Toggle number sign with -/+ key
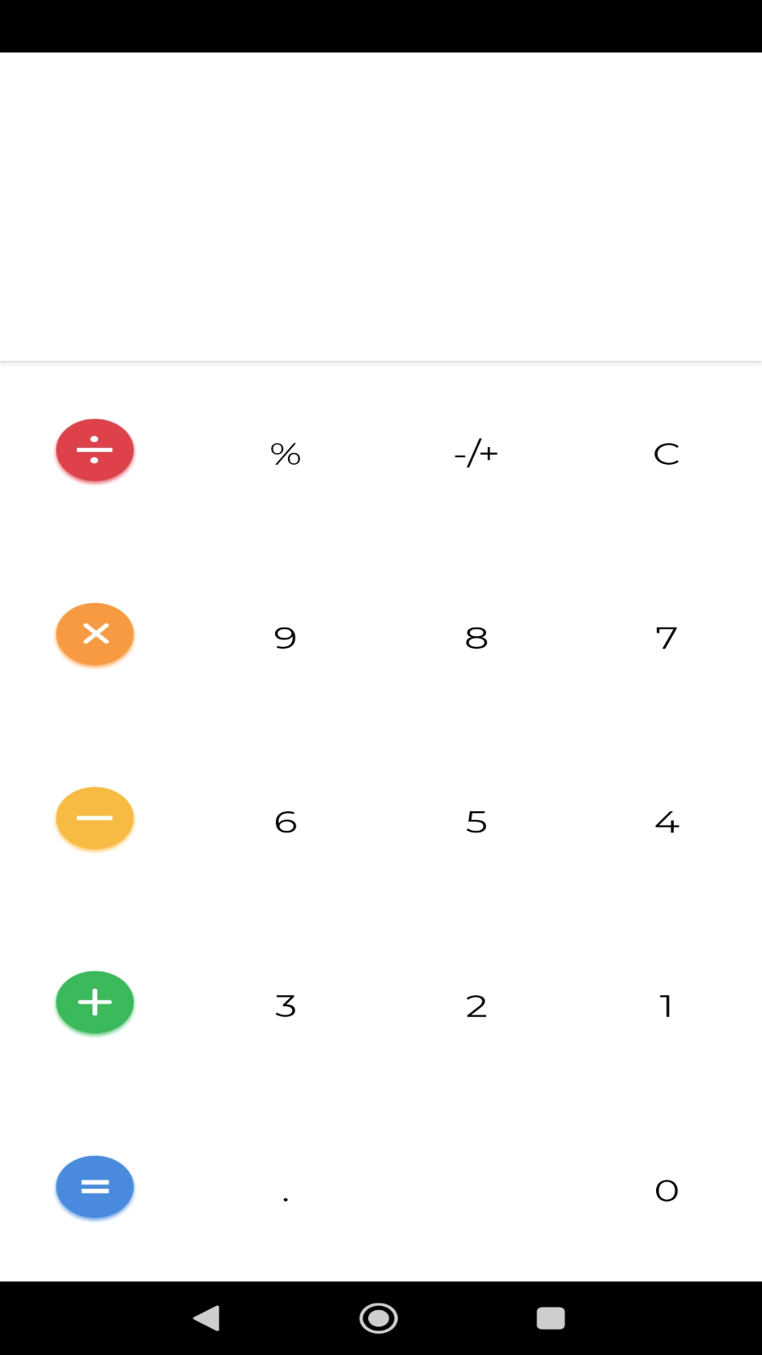762x1355 pixels. pos(476,454)
